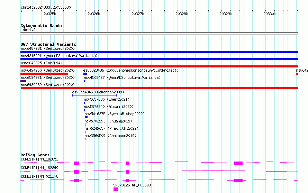Click the short red bar under nsv6494960
Image resolution: width=308 pixels, height=193 pixels.
[x=44, y=74]
